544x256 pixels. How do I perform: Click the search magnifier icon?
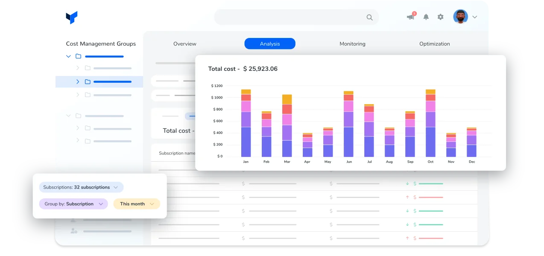coord(369,17)
